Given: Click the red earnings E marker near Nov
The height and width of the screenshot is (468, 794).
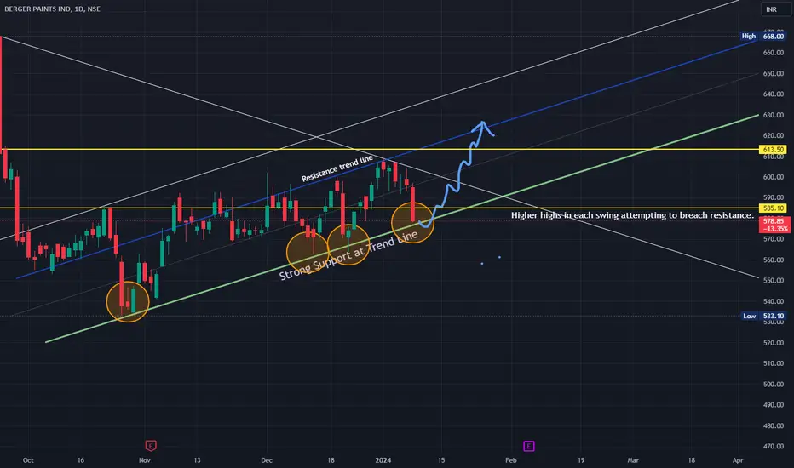Looking at the screenshot, I should [151, 446].
